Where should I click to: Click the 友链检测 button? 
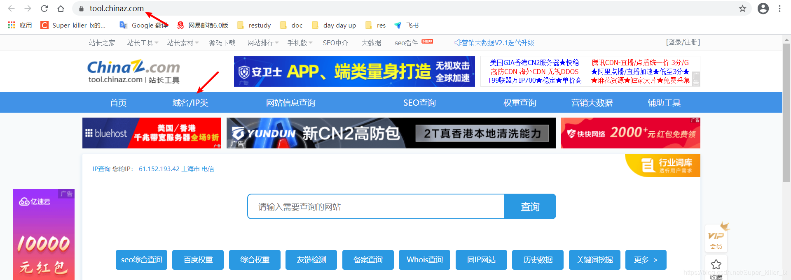point(311,260)
